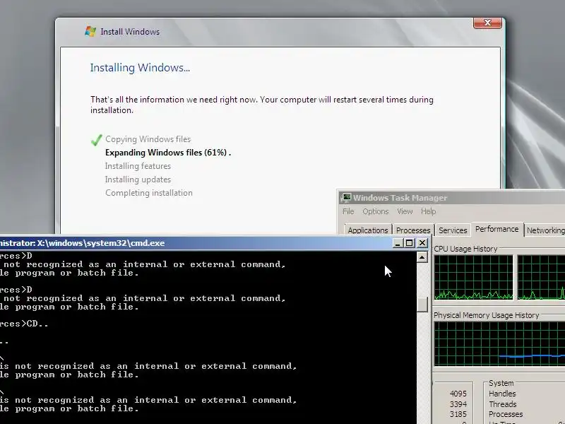This screenshot has height=424, width=565.
Task: Click the value 3185 in Task Manager
Action: 458,414
